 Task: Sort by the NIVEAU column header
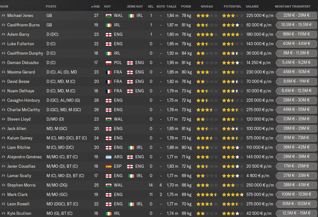[207, 7]
